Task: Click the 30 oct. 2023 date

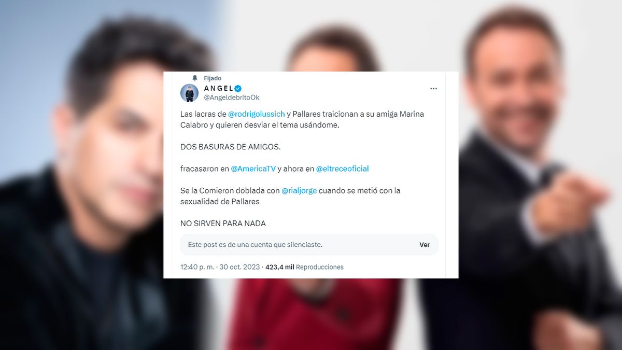Action: (x=241, y=267)
